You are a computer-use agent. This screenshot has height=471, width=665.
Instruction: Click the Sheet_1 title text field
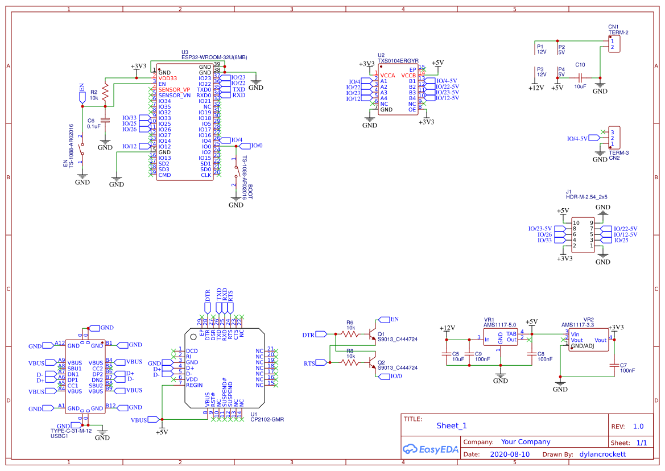tap(451, 425)
